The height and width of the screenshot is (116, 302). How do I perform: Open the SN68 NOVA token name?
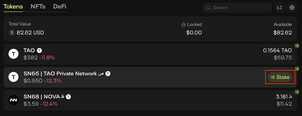(x=42, y=97)
